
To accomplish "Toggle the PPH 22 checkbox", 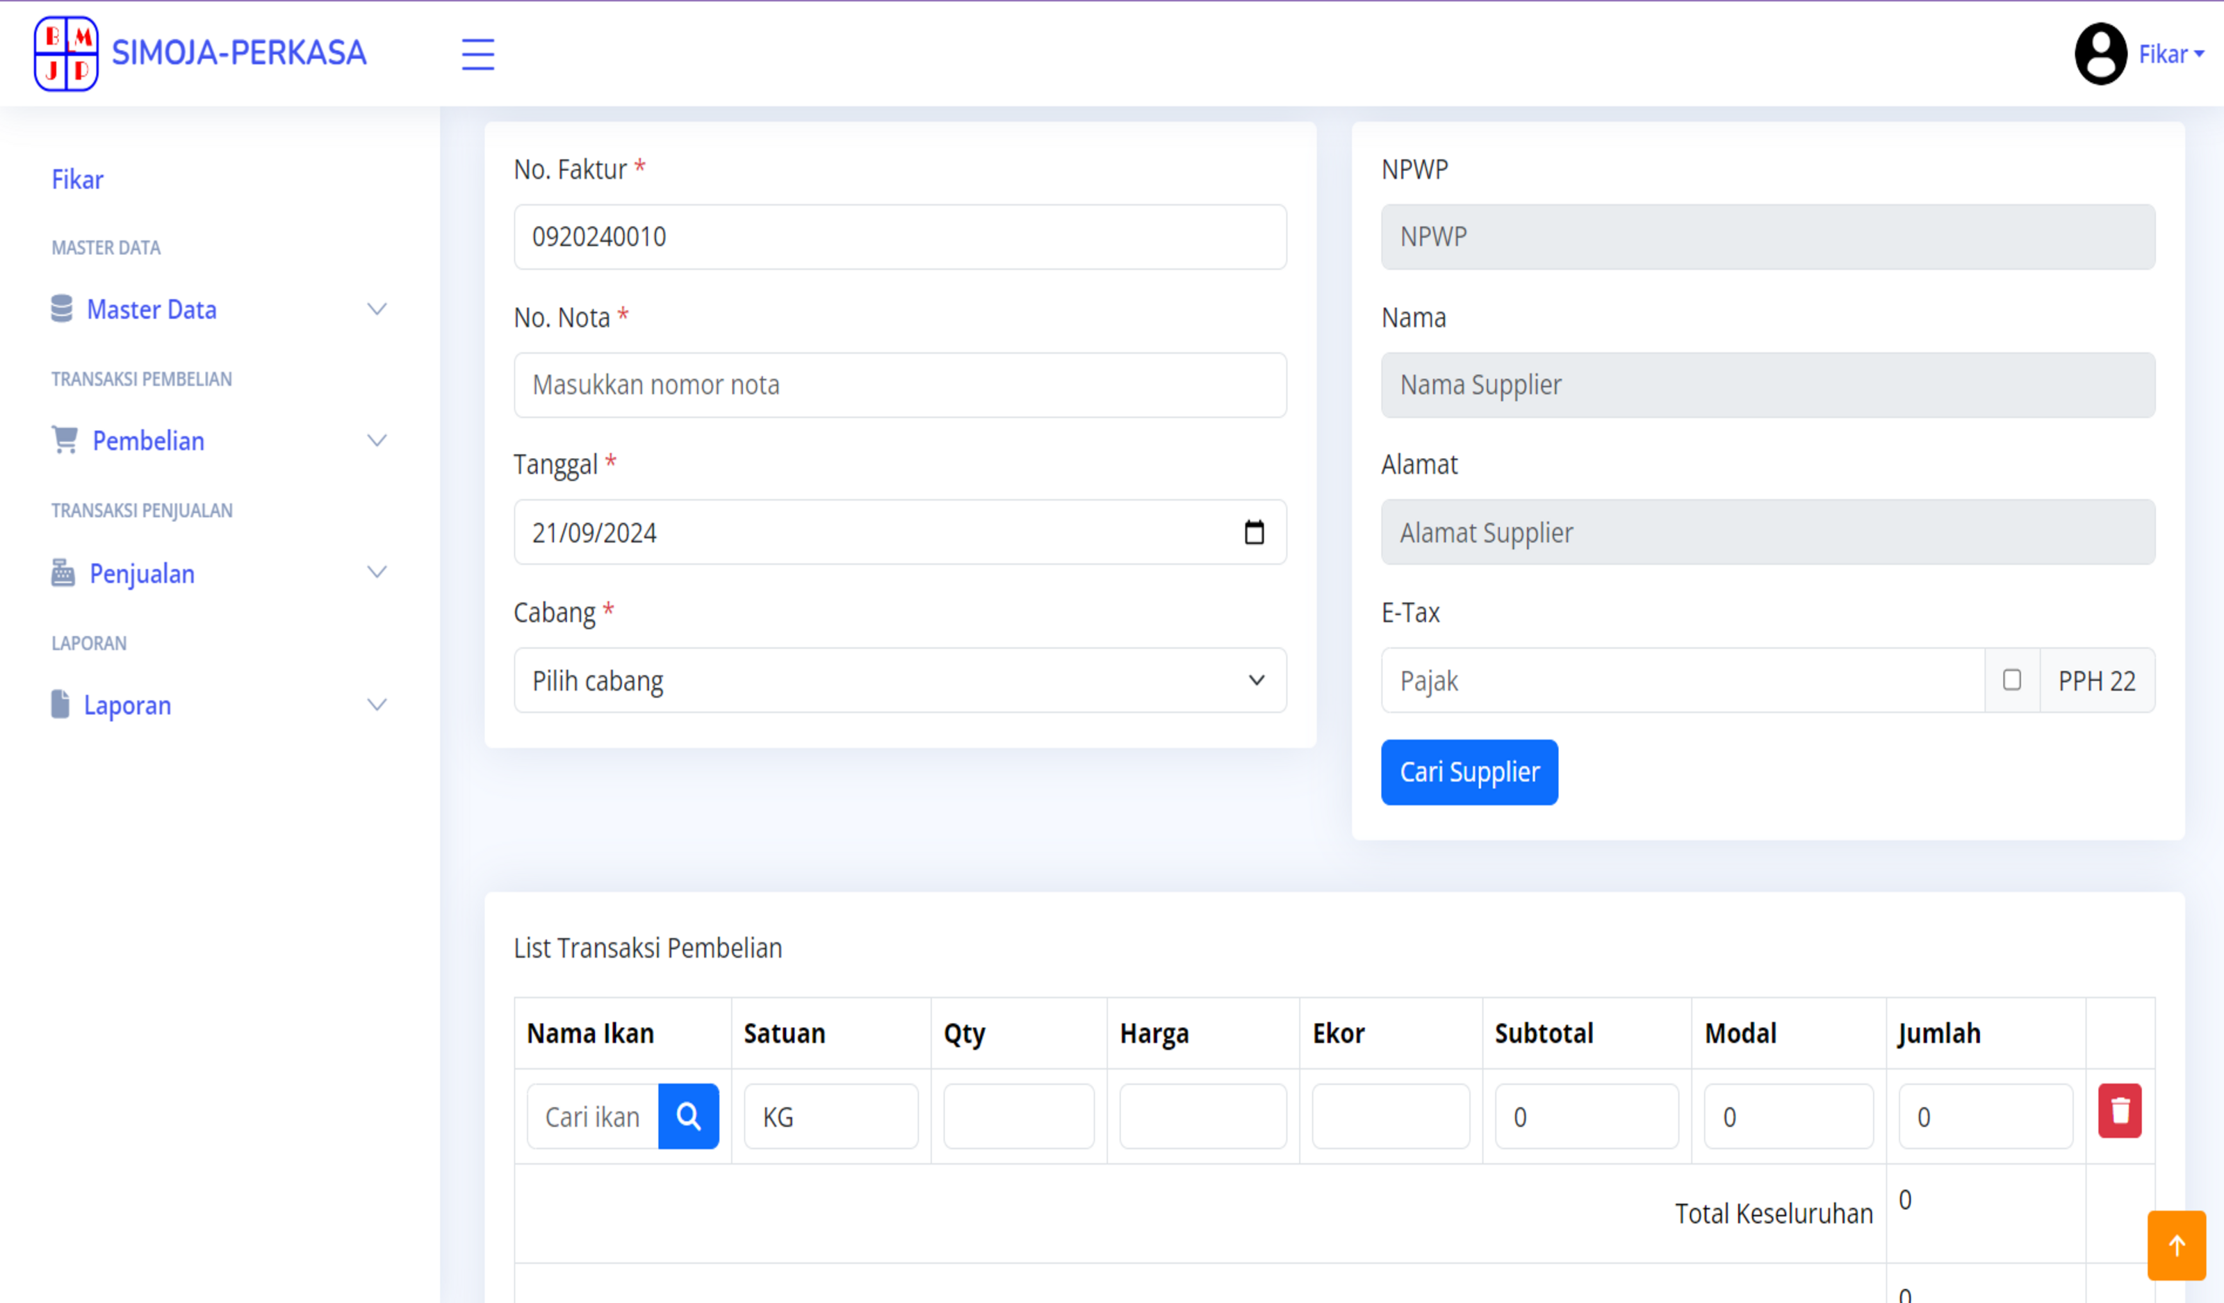I will pos(2011,680).
